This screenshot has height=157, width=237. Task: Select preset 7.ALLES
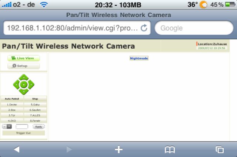pyautogui.click(x=35, y=115)
